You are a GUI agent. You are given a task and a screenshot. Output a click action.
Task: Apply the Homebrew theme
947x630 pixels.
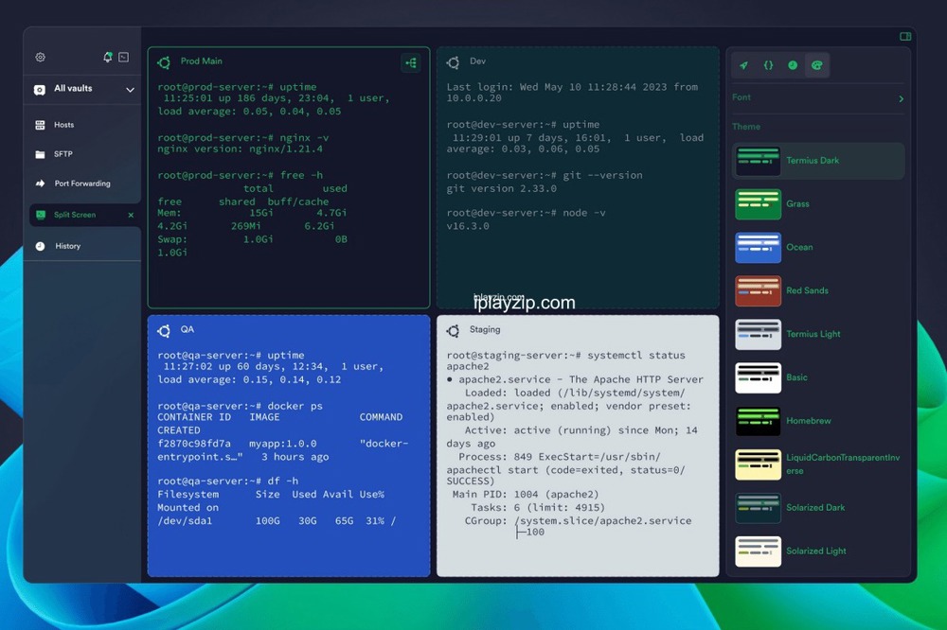click(x=818, y=421)
